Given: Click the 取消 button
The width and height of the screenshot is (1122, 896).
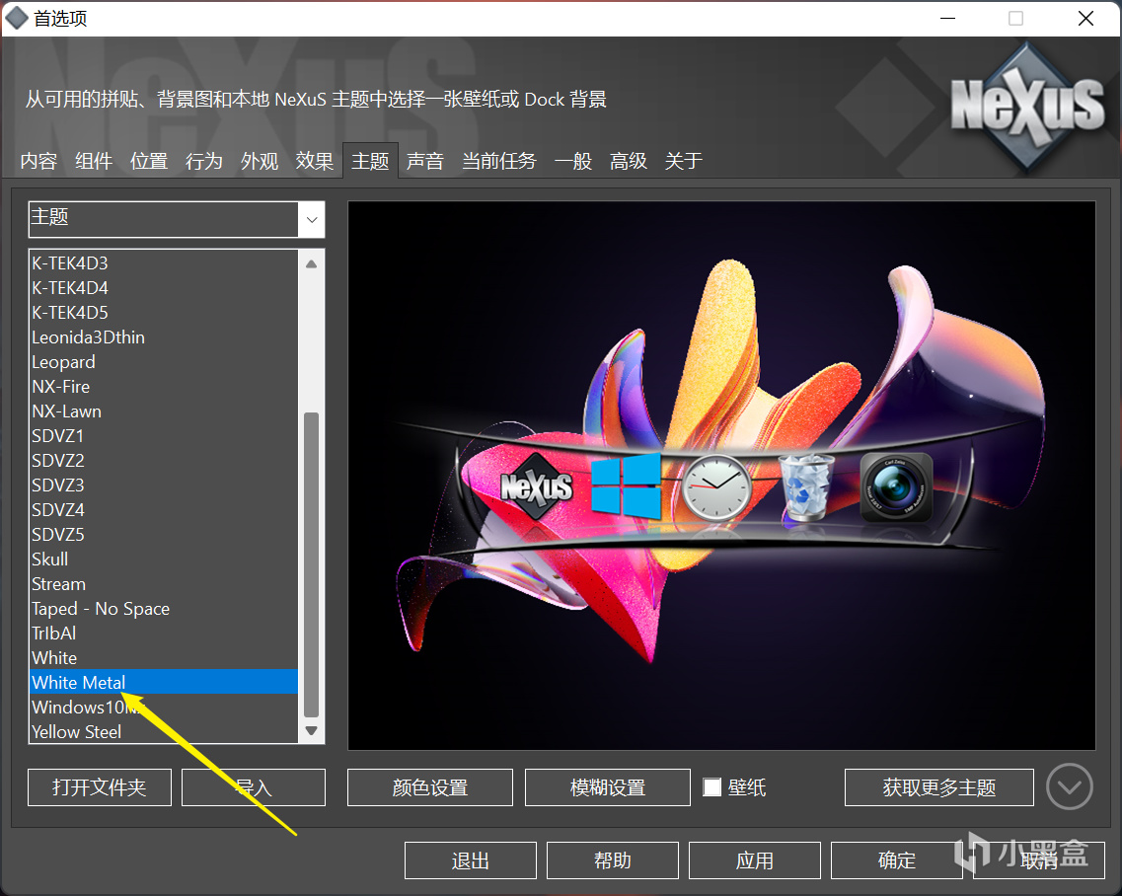Looking at the screenshot, I should [x=1039, y=860].
